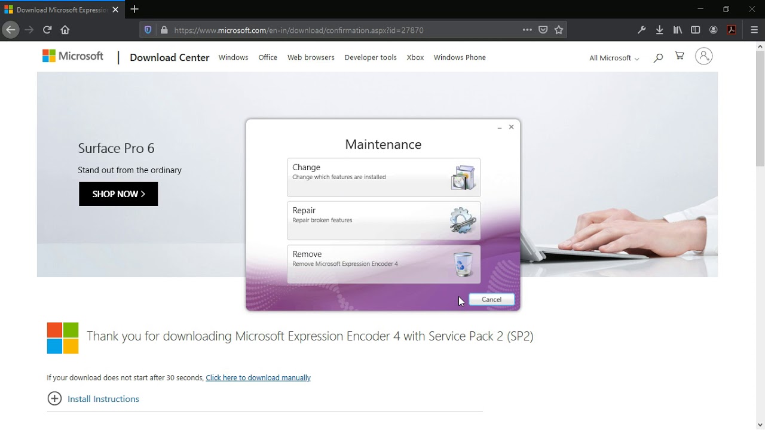Screen dimensions: 765x430
Task: Close the Download Microsoft Expression tab
Action: pyautogui.click(x=115, y=10)
